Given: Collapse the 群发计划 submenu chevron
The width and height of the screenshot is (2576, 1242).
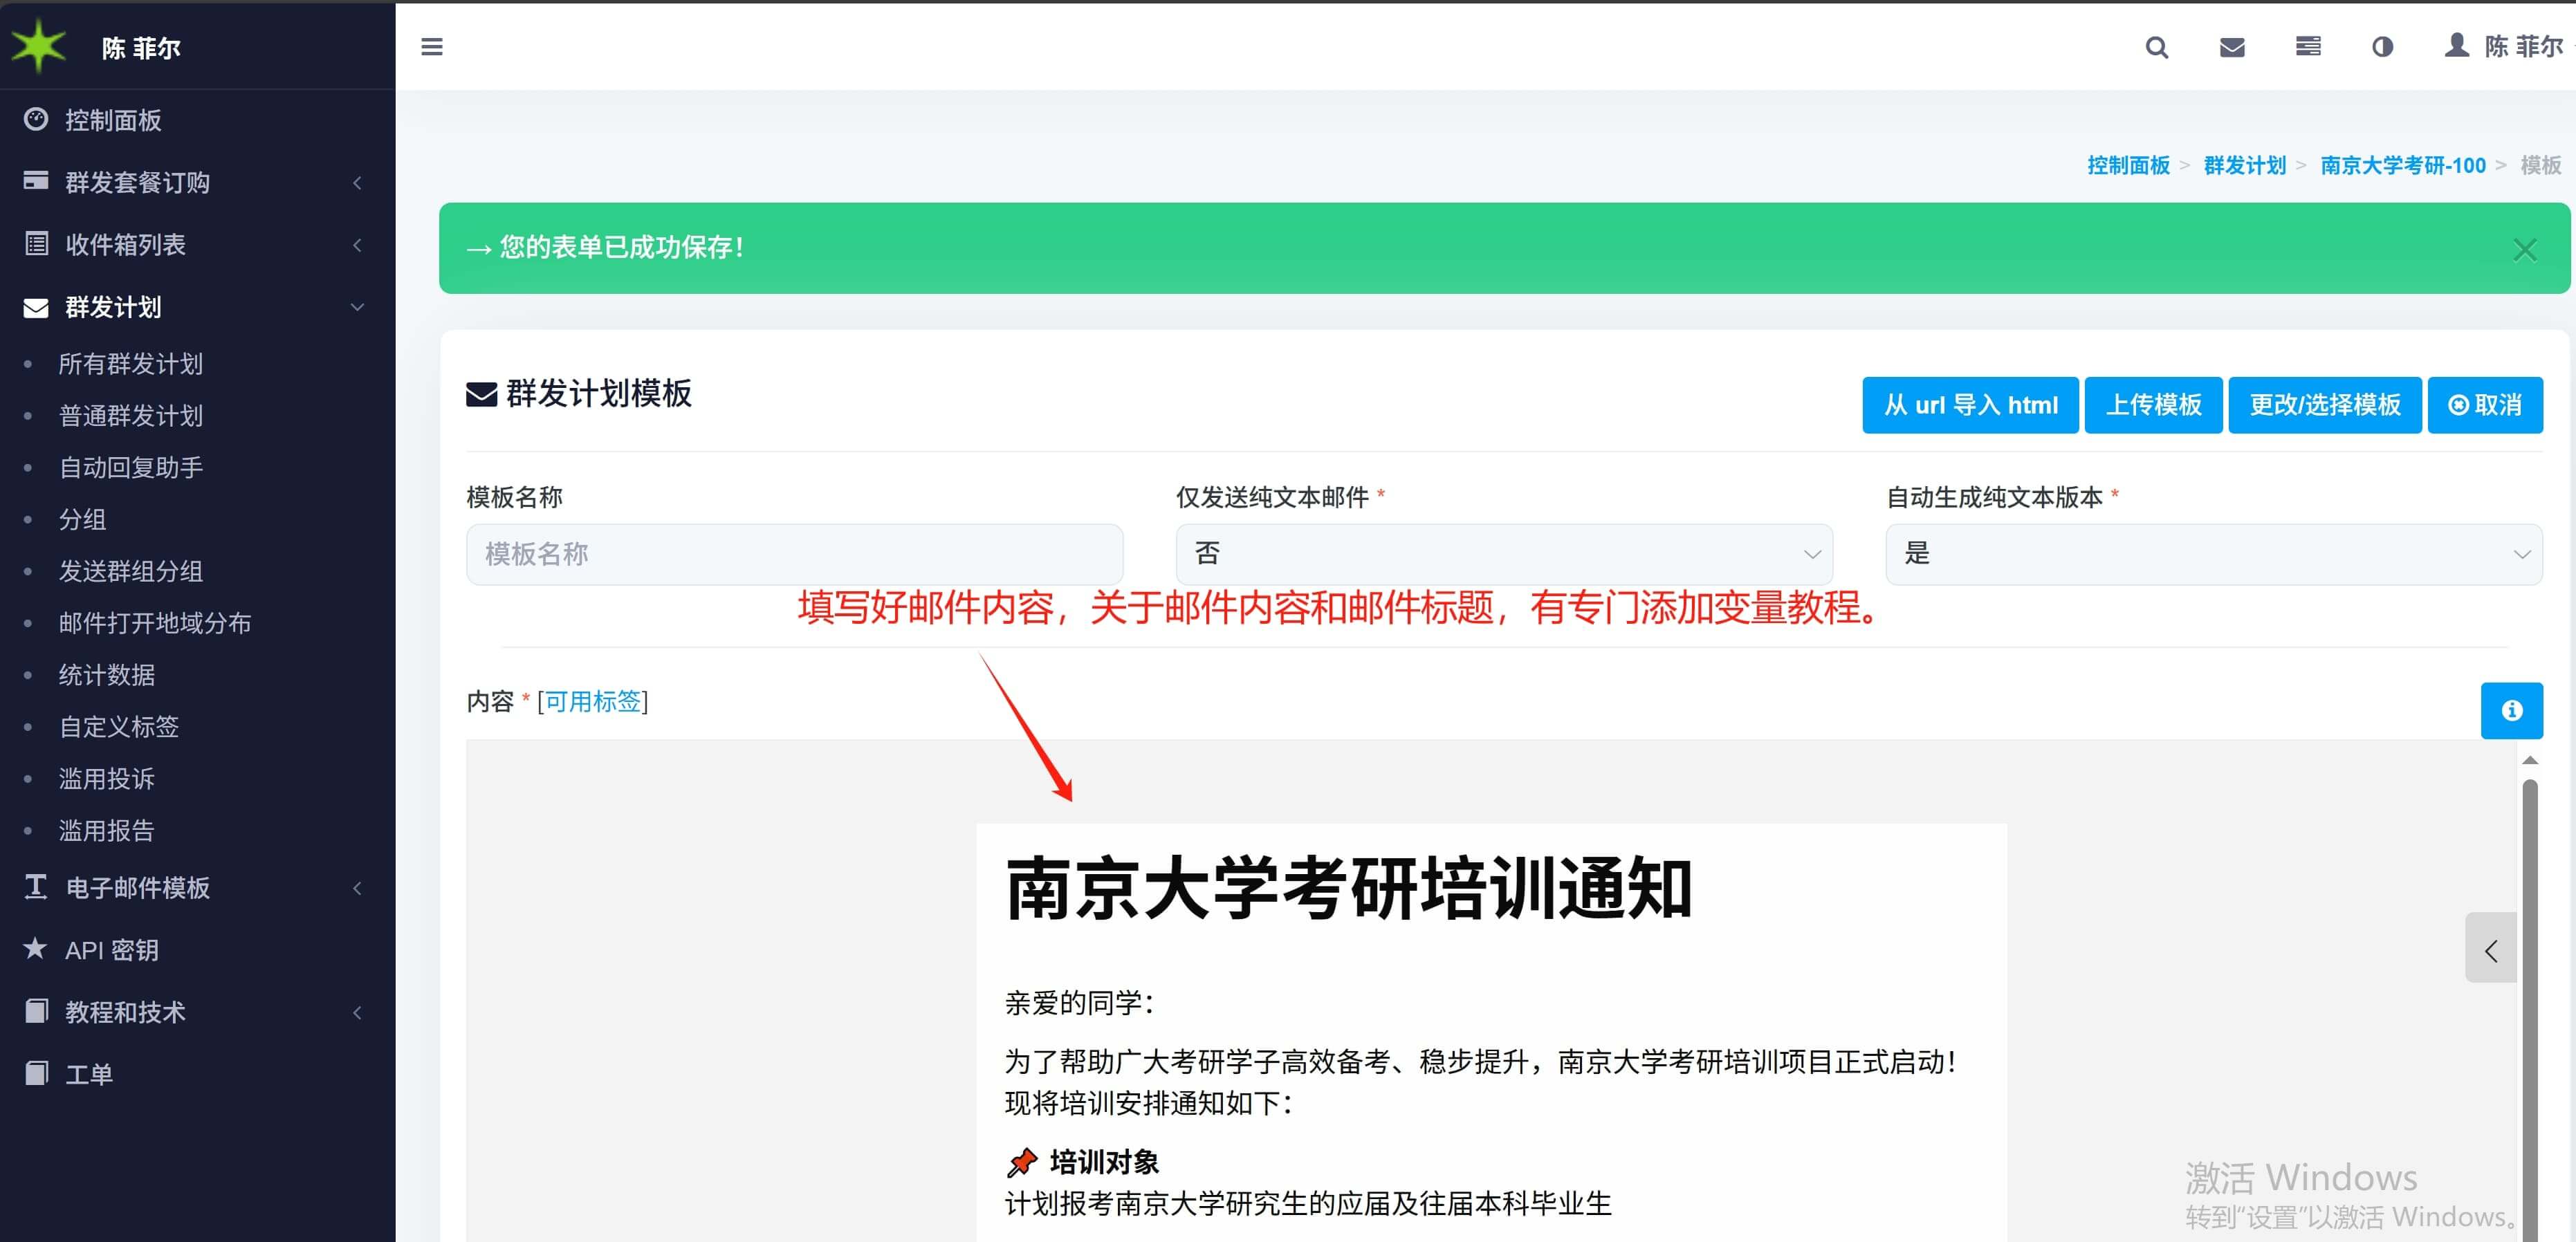Looking at the screenshot, I should coord(357,307).
